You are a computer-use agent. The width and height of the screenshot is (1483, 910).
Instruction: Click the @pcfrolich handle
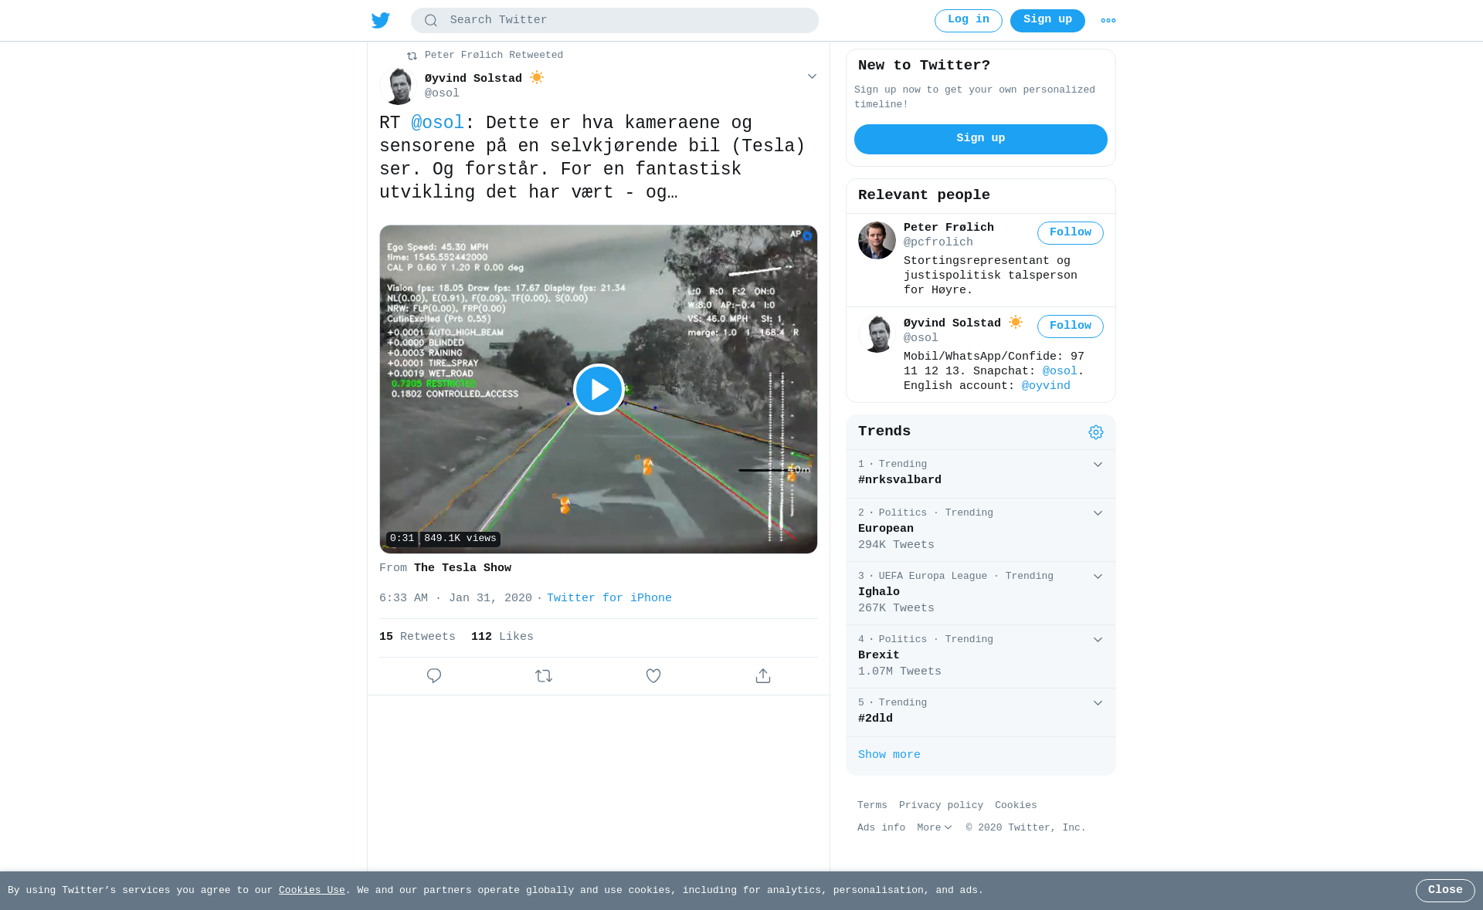coord(938,242)
